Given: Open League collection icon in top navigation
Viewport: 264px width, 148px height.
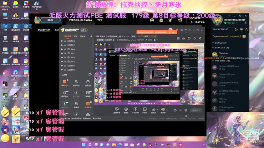Looking at the screenshot, I should pyautogui.click(x=161, y=20).
